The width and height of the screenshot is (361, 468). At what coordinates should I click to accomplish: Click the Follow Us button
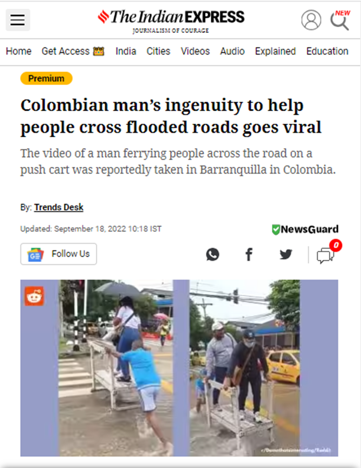(58, 254)
